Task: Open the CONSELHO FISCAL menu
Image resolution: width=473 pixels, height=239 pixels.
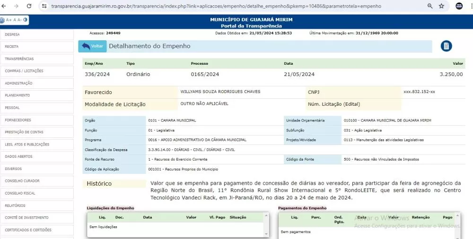Action: click(x=37, y=193)
